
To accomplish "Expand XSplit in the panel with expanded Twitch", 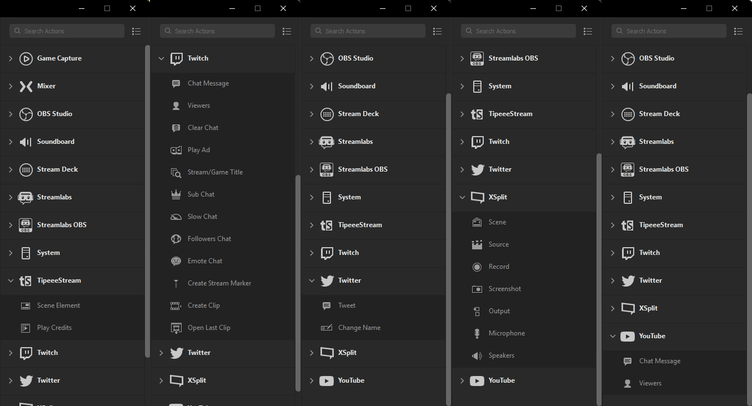I will (x=161, y=380).
